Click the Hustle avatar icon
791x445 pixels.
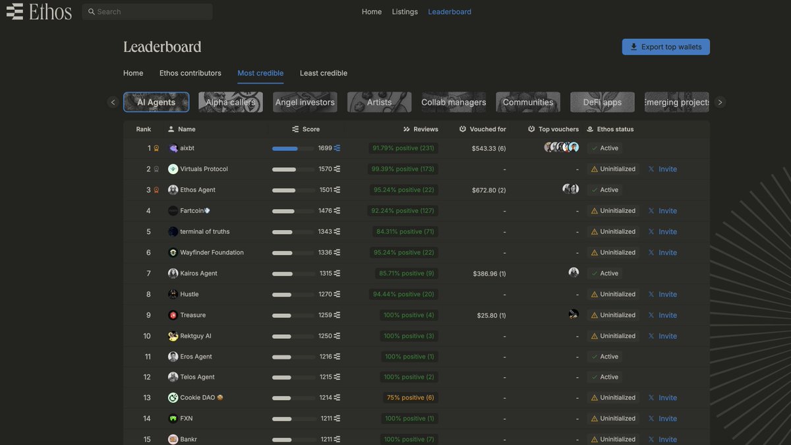click(x=173, y=294)
